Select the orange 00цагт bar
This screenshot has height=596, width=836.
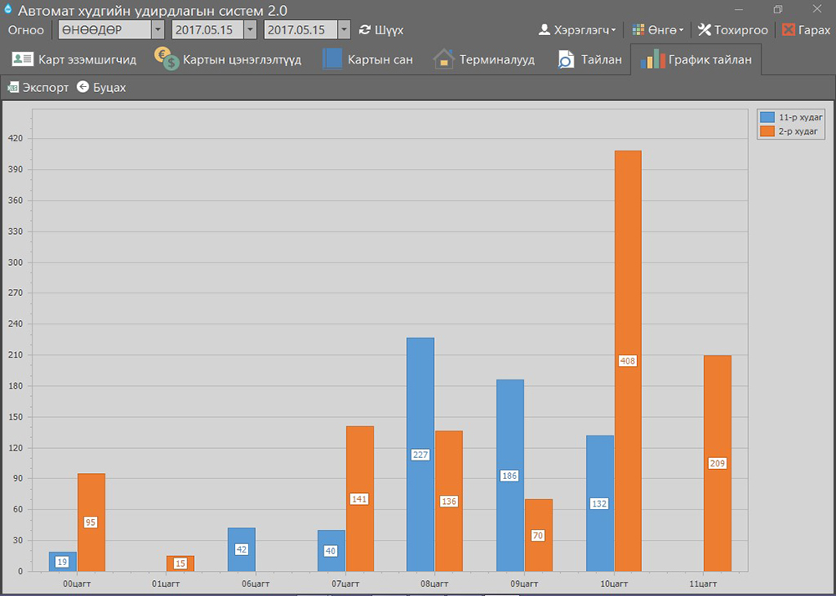[x=91, y=522]
